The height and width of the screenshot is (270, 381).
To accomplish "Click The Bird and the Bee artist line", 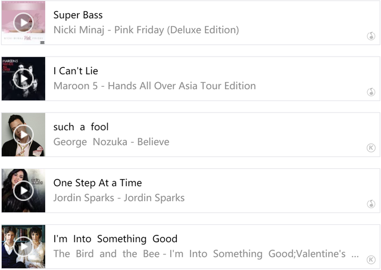I will click(206, 254).
